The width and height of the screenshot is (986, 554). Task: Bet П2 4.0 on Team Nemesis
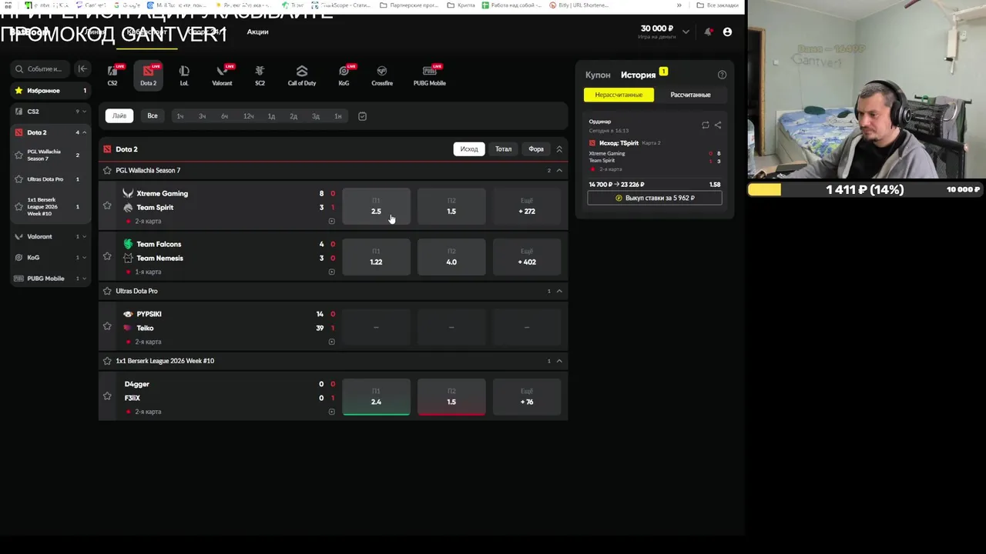451,257
